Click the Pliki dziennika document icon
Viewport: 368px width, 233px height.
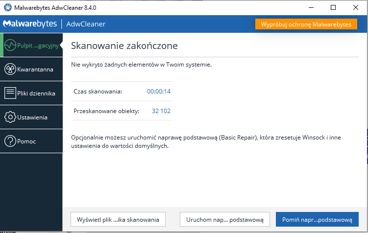pyautogui.click(x=10, y=93)
